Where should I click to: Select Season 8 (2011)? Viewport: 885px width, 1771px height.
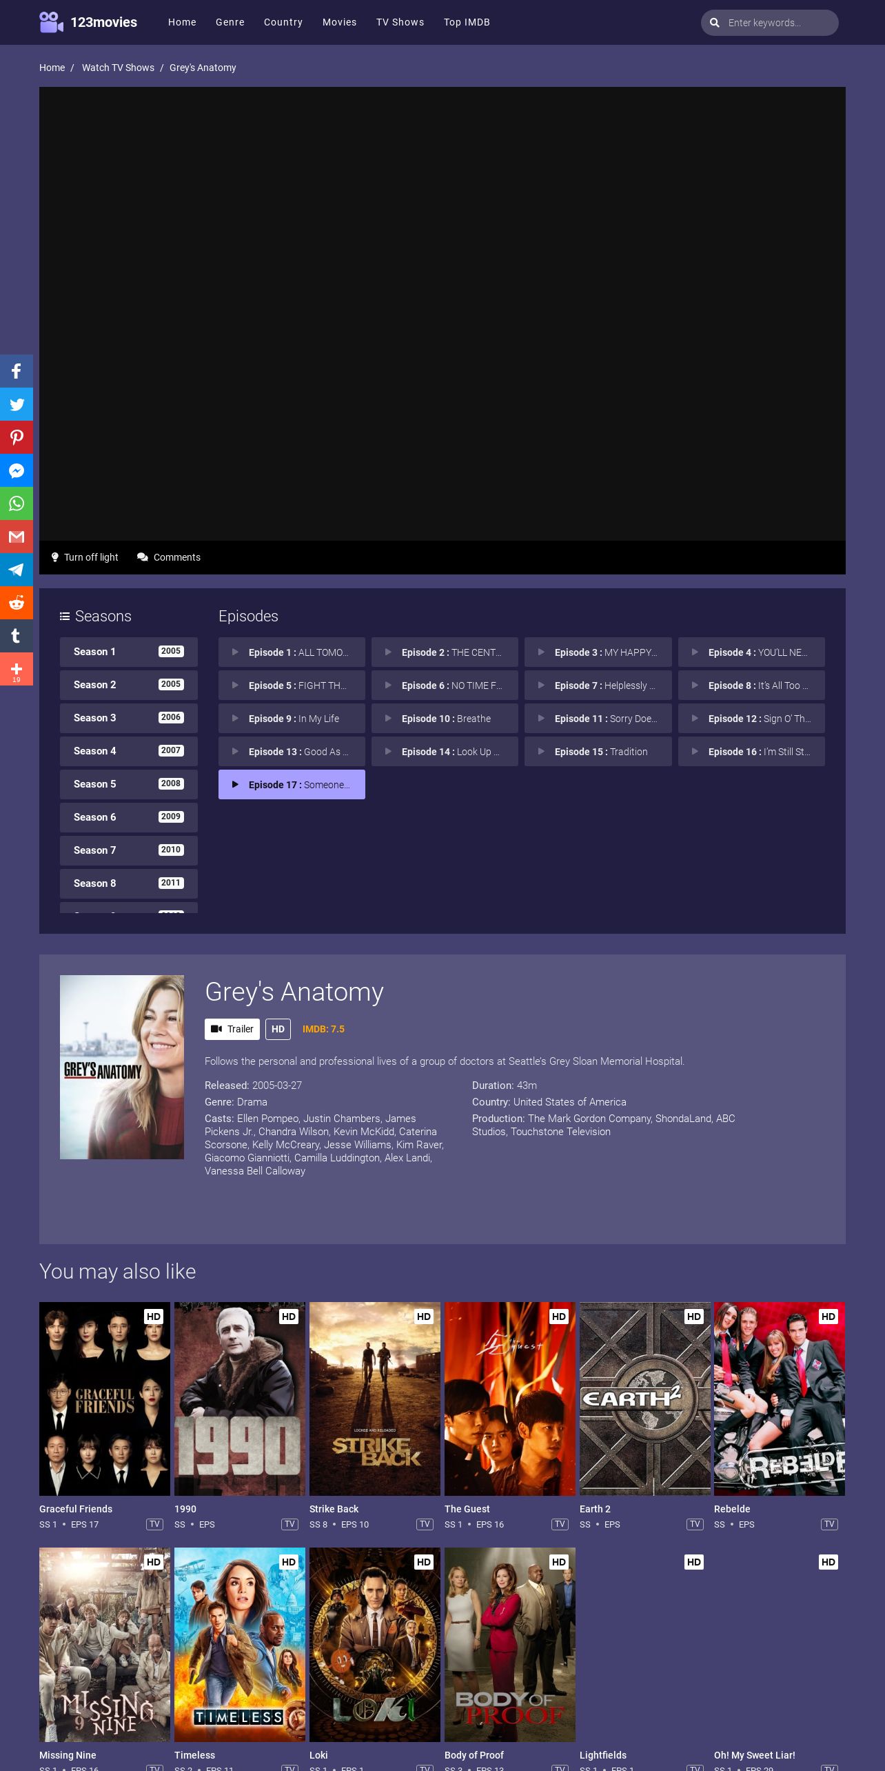(x=129, y=883)
